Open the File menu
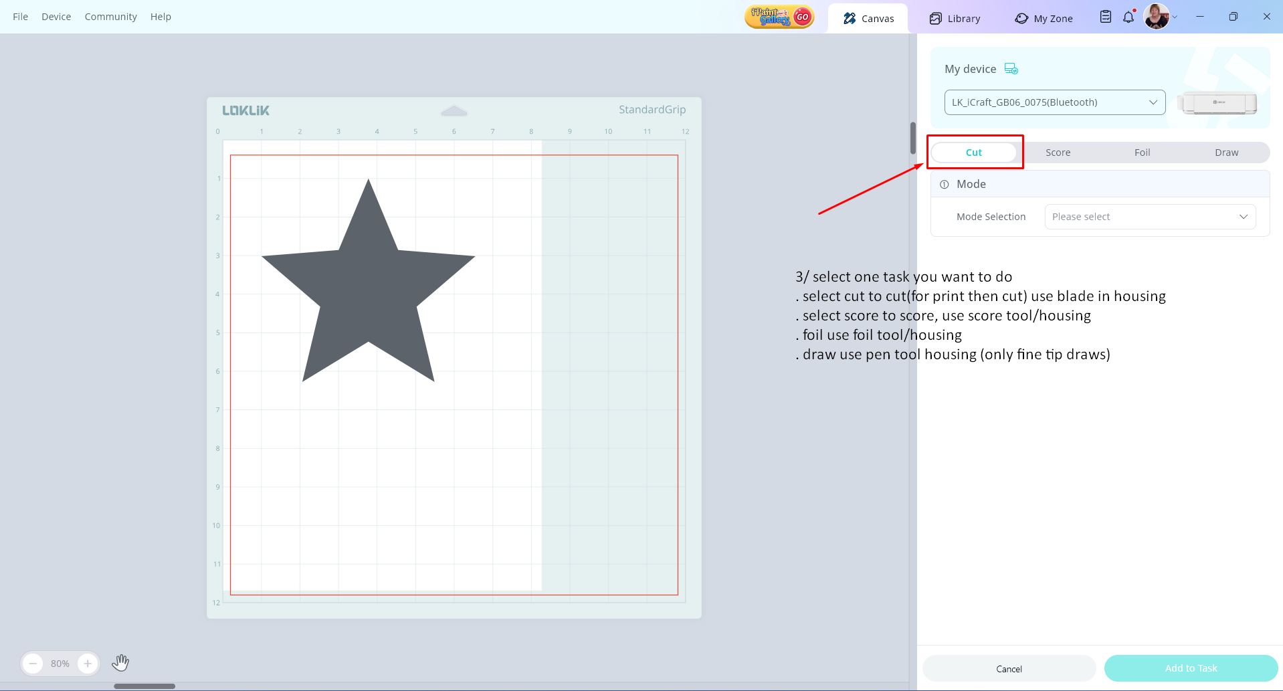 (x=21, y=17)
